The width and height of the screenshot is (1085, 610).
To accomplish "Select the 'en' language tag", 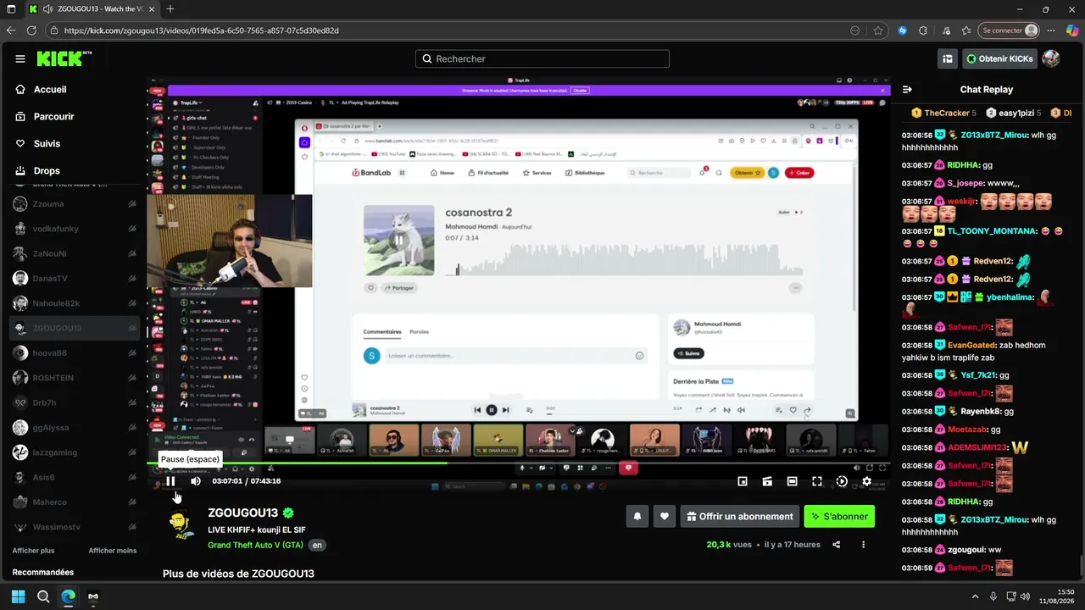I will [317, 545].
